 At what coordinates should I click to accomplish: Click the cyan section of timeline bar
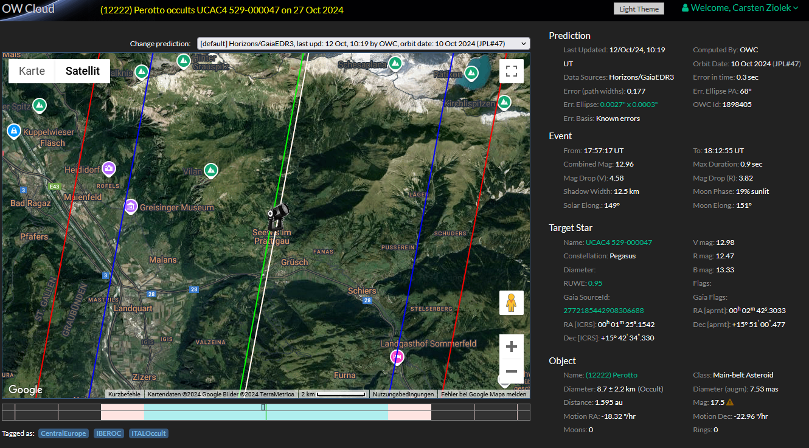[266, 412]
